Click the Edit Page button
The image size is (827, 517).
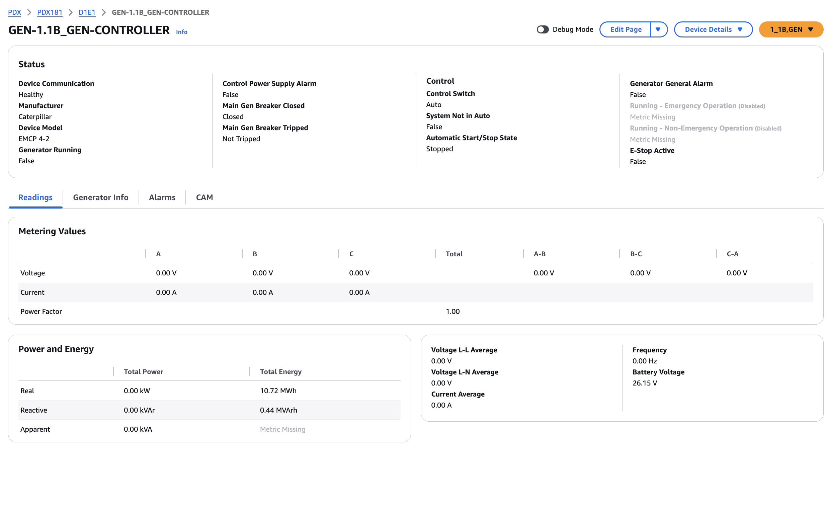tap(625, 29)
